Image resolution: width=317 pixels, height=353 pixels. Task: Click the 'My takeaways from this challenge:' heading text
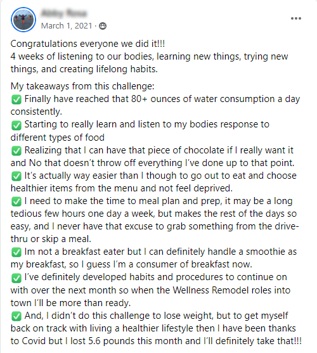coord(82,86)
